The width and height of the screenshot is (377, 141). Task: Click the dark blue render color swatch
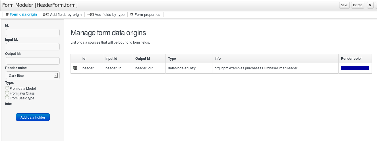pos(355,68)
